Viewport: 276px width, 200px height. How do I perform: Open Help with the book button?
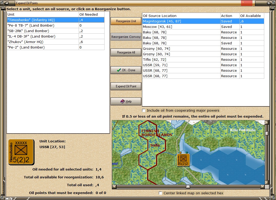click(x=126, y=101)
